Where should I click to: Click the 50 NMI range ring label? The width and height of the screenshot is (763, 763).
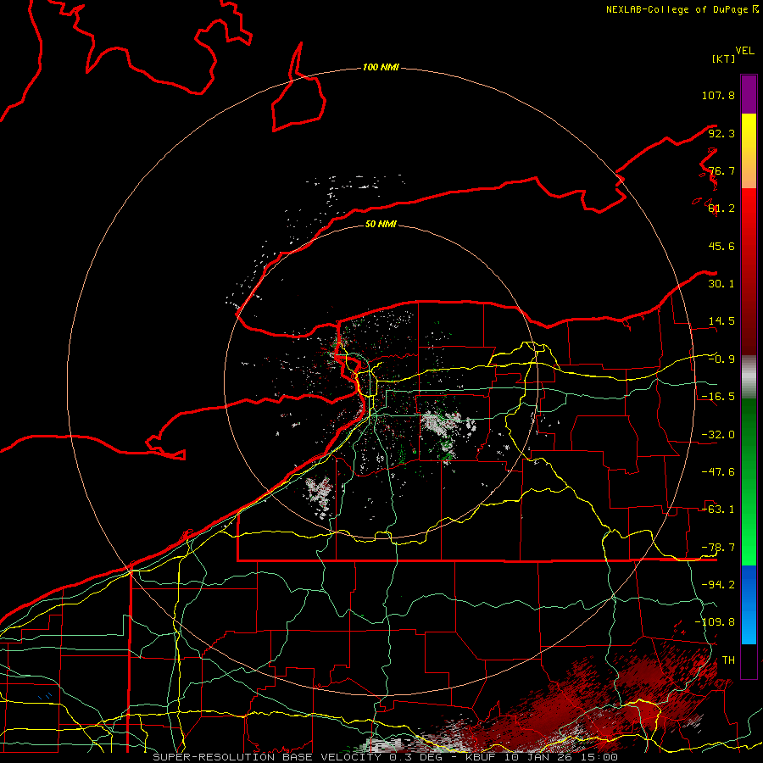pyautogui.click(x=381, y=224)
